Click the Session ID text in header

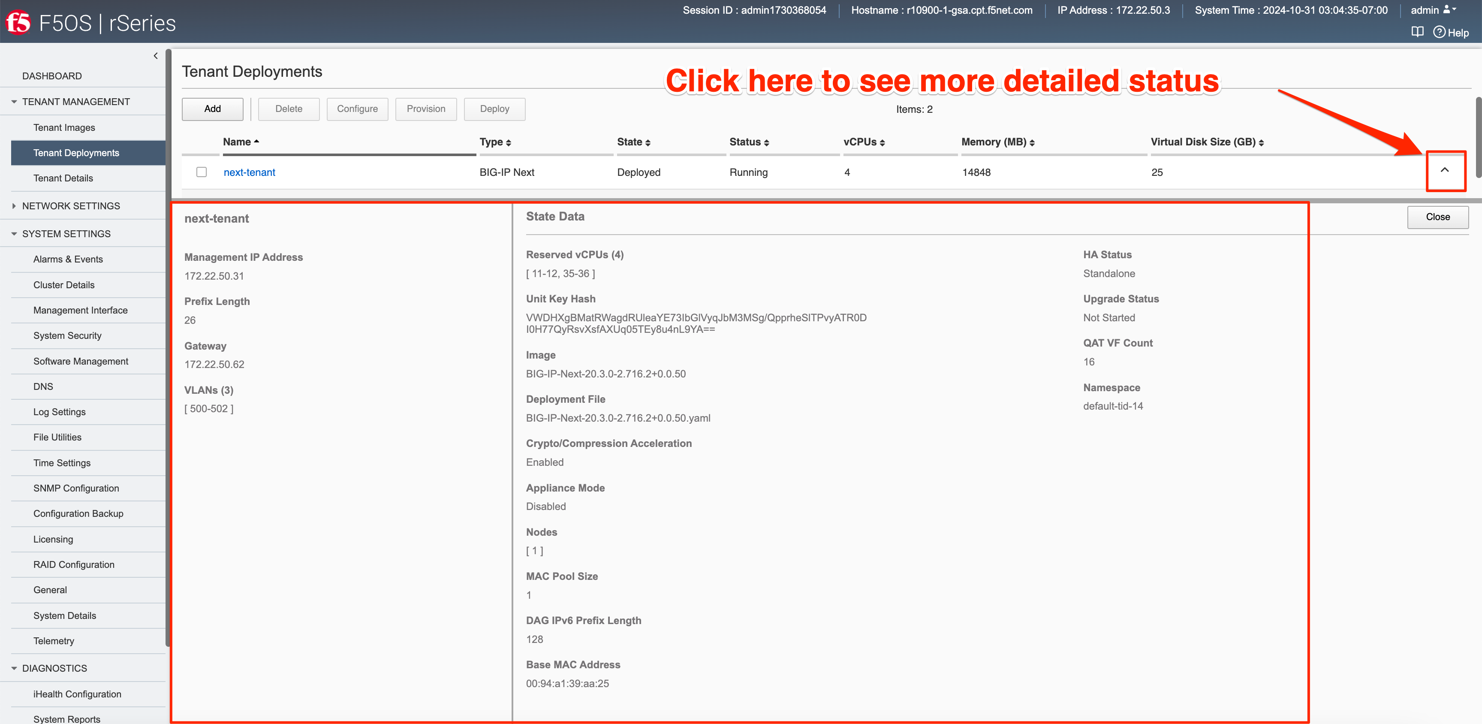click(754, 10)
